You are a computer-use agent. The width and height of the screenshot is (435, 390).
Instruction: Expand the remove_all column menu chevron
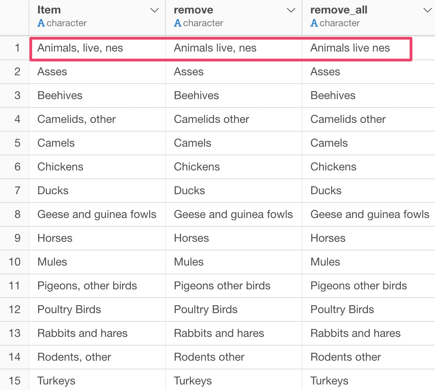[x=427, y=11]
